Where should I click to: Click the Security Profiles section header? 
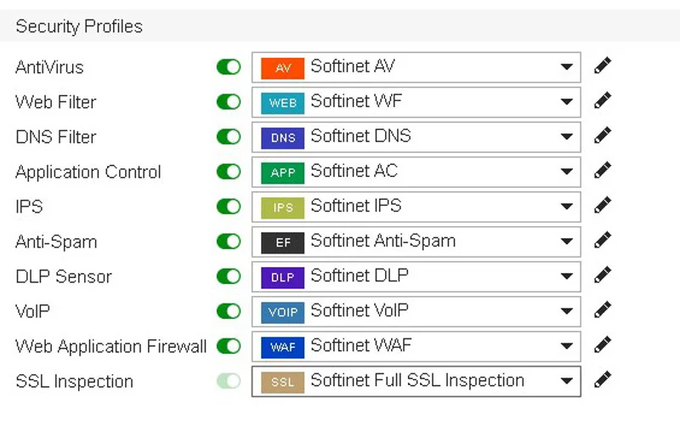point(79,26)
